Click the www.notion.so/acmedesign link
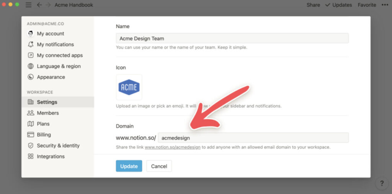The width and height of the screenshot is (392, 194). [x=173, y=147]
